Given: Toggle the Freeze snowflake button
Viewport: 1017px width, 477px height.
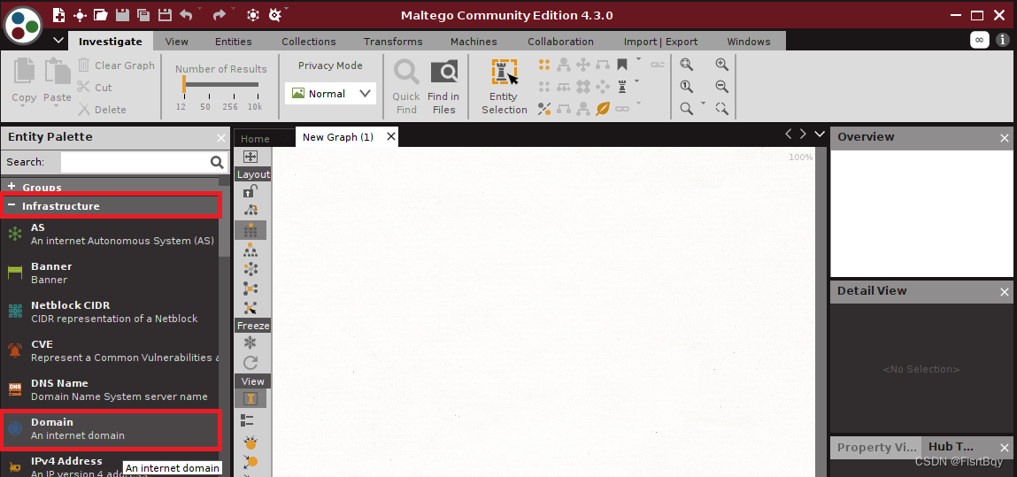Looking at the screenshot, I should 250,342.
